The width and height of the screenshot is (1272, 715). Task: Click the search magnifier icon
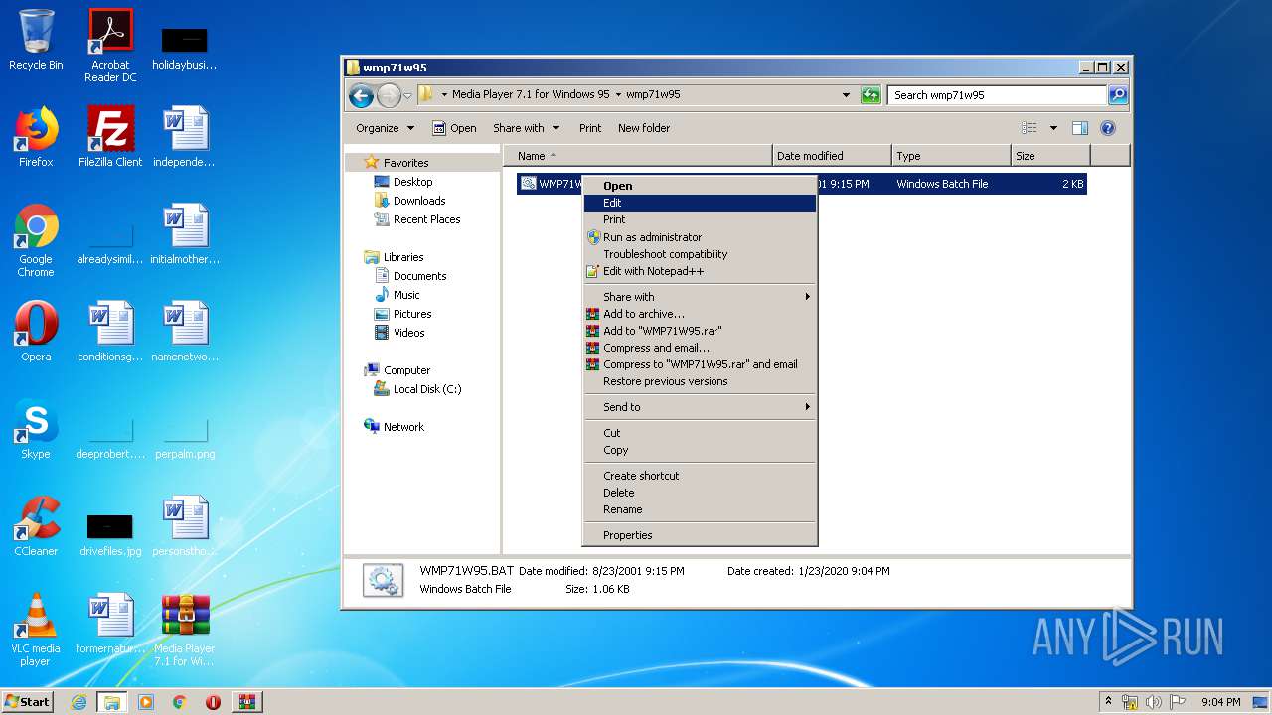(1118, 95)
